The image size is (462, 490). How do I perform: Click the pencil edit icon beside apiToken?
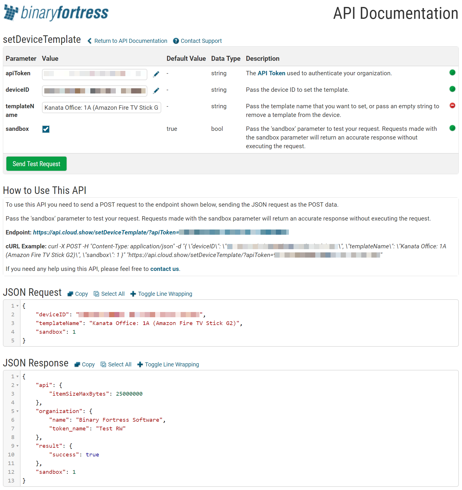coord(156,74)
